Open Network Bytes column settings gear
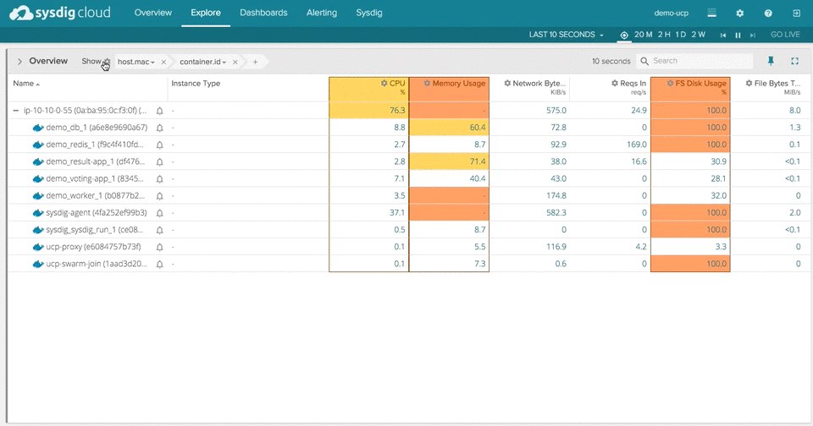This screenshot has width=813, height=426. point(507,83)
